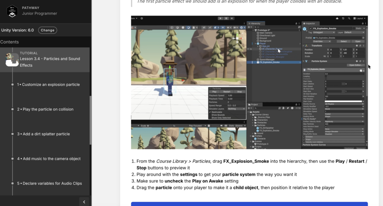Open the Simulate Layers dropdown

236,109
